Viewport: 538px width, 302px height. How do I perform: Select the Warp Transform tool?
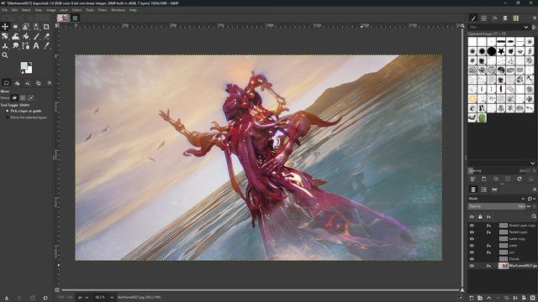click(15, 36)
